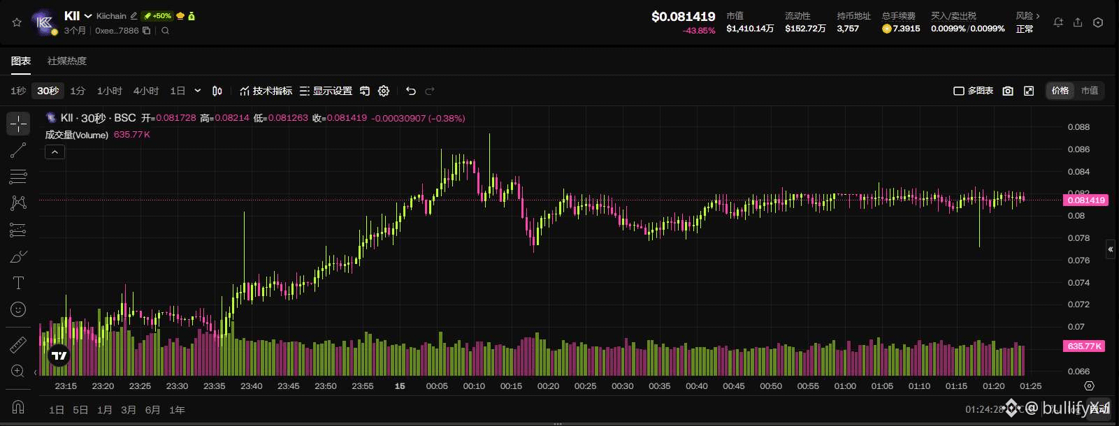This screenshot has width=1119, height=426.
Task: Set date range to 5日
Action: click(80, 410)
